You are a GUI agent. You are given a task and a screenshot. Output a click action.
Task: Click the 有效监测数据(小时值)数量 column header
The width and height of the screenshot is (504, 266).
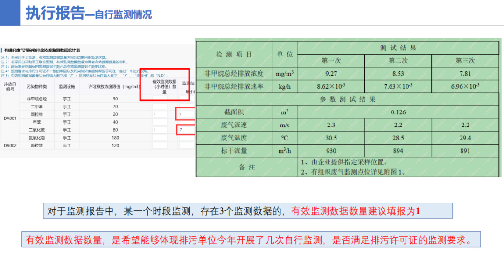[x=164, y=86]
